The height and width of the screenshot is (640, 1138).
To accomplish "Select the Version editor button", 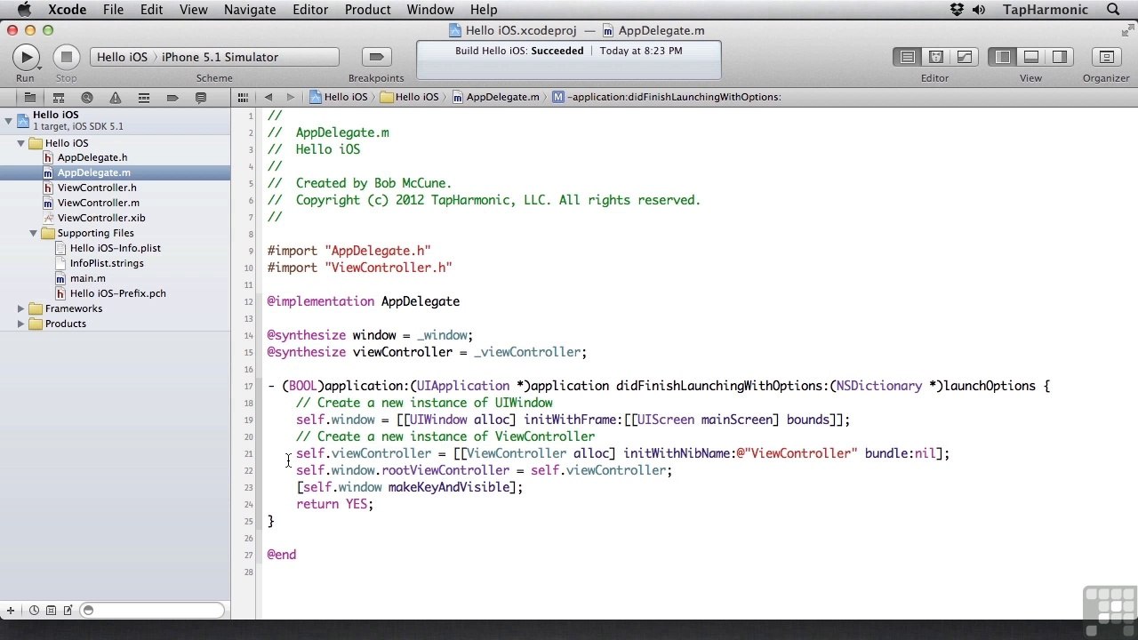I will (x=964, y=57).
